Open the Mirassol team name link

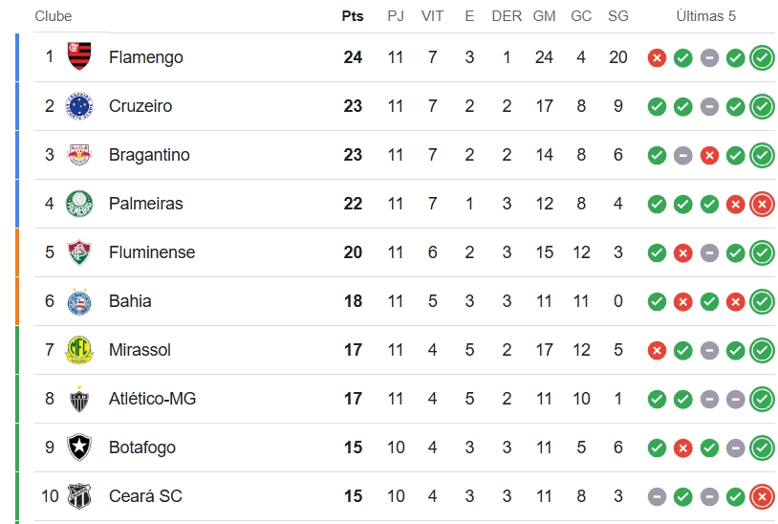point(140,350)
